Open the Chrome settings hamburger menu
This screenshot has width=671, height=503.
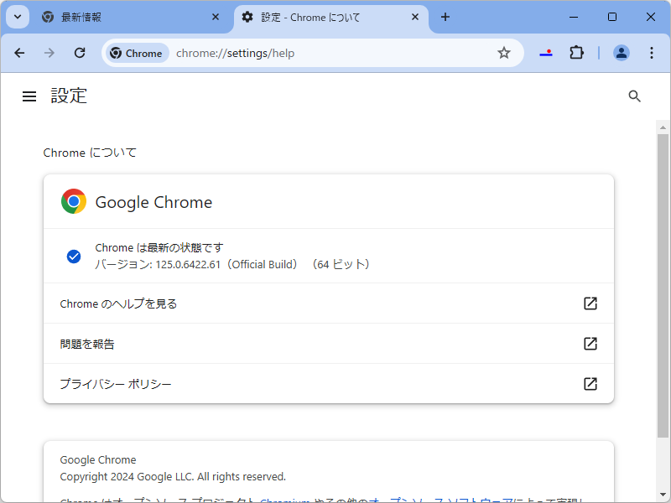coord(29,96)
